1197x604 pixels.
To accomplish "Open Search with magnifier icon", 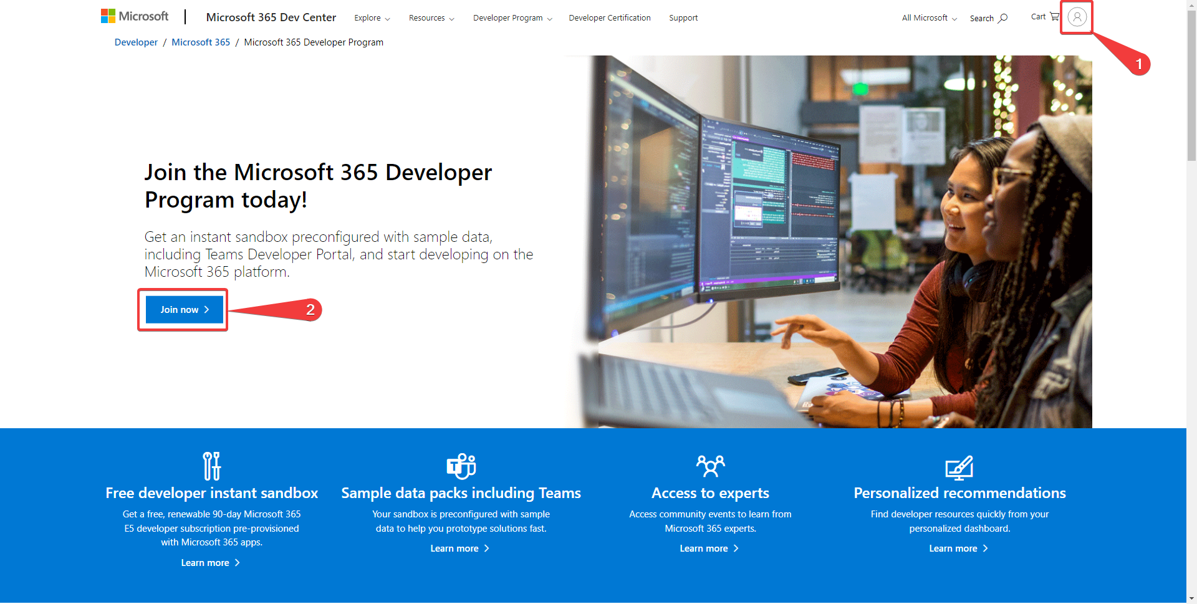I will click(x=989, y=18).
